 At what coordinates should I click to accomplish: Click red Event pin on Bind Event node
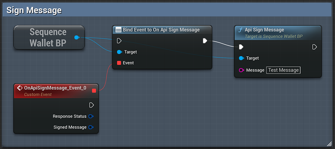tap(119, 63)
